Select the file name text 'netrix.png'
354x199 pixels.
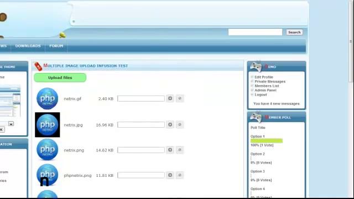[x=74, y=150]
